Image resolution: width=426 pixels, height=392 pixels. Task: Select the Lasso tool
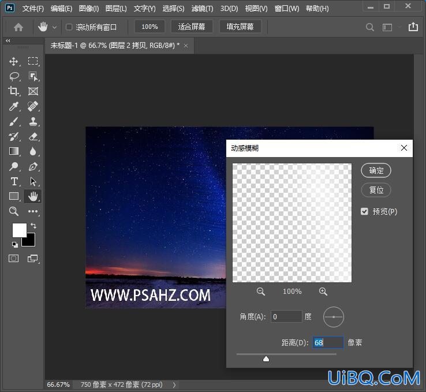click(x=14, y=77)
